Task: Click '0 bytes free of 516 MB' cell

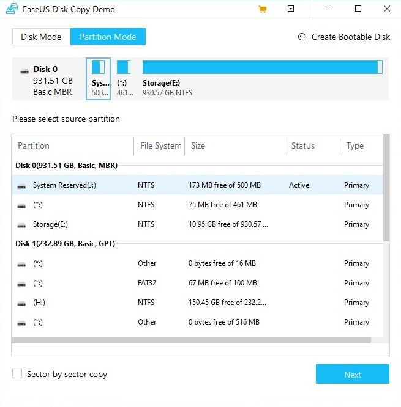Action: pyautogui.click(x=224, y=322)
